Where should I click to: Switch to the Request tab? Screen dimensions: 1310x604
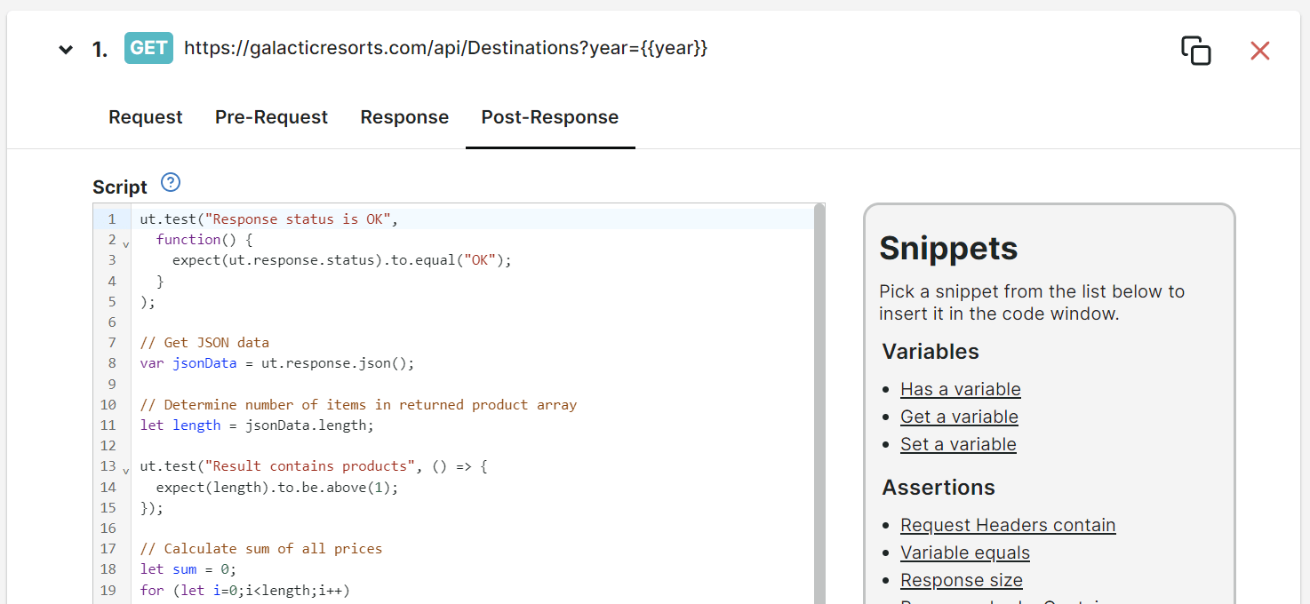[x=146, y=117]
